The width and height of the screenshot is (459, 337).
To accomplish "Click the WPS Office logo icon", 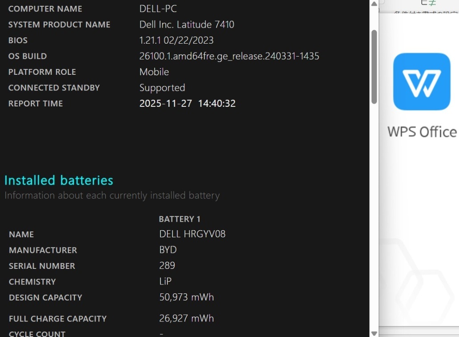I will point(422,81).
